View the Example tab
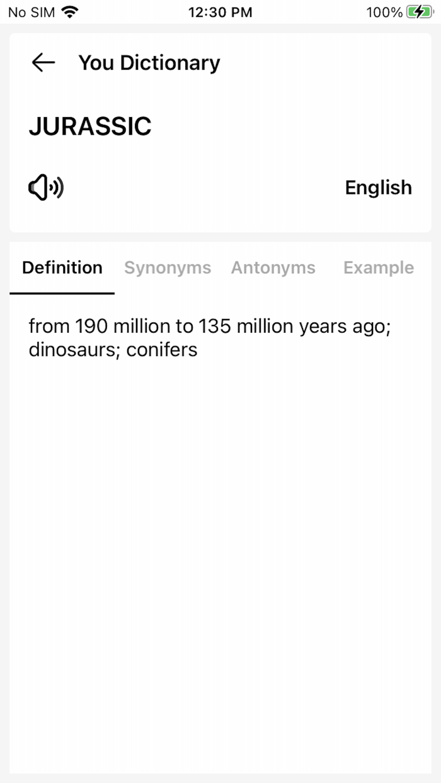Viewport: 441px width, 783px height. 378,268
